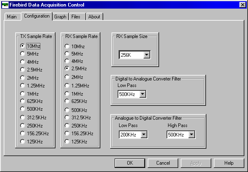The height and width of the screenshot is (172, 248).
Task: Click the Cancel button
Action: [163, 163]
